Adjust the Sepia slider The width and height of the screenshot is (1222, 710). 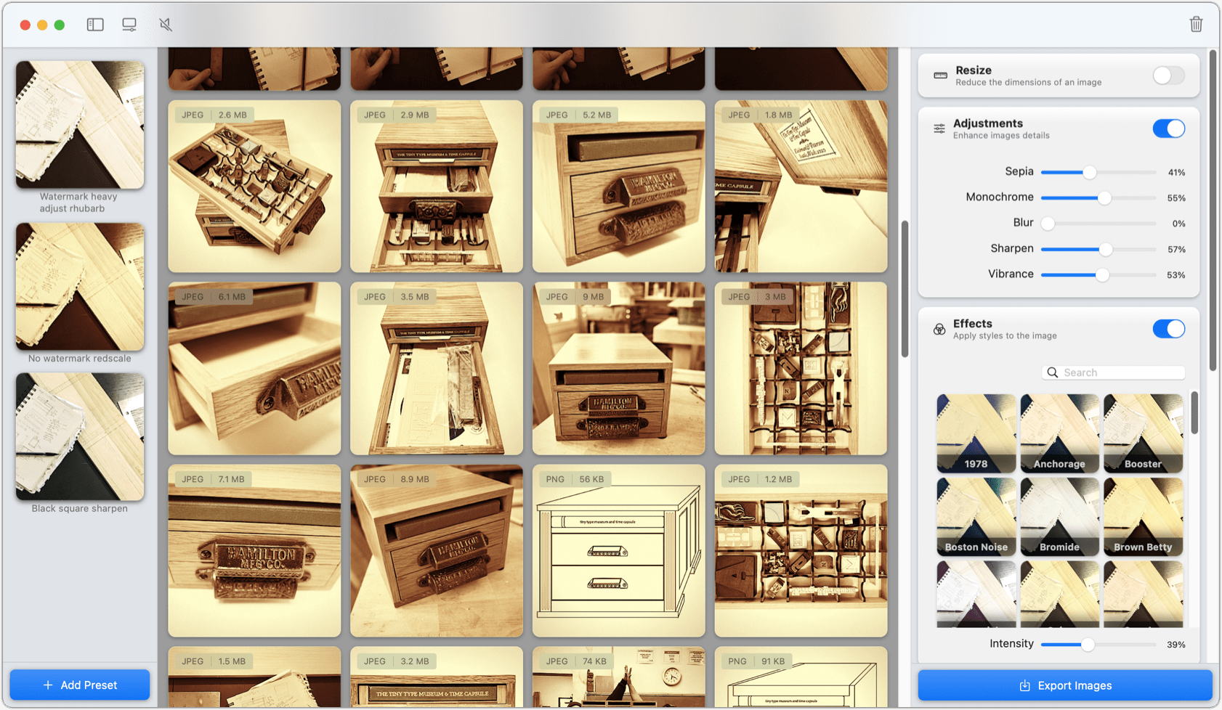1098,172
